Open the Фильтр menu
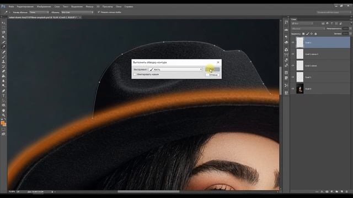Image resolution: width=353 pixels, height=198 pixels. tap(89, 7)
